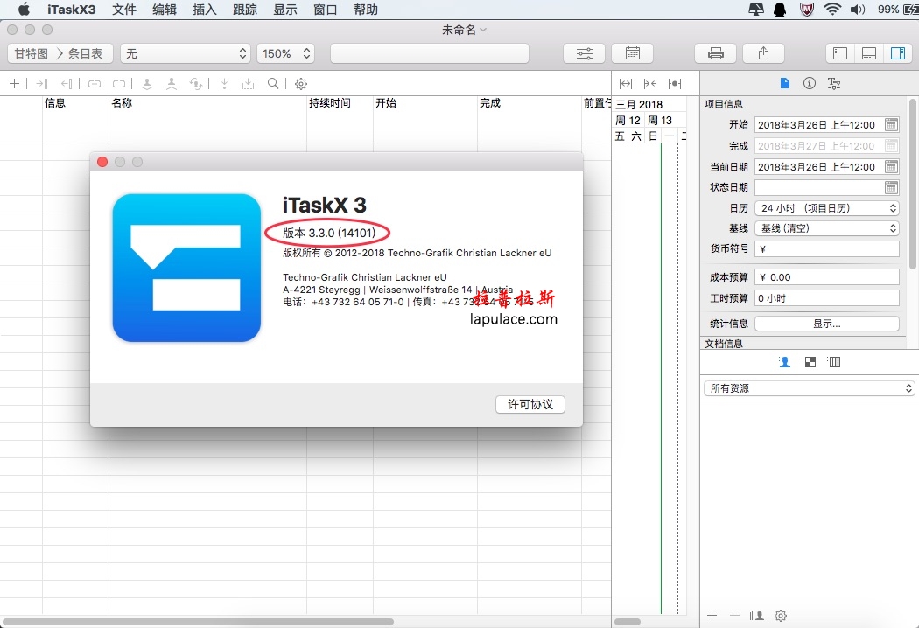
Task: Select the project document inspector icon
Action: (x=785, y=83)
